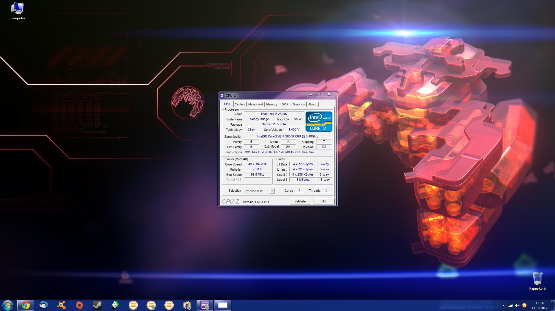Image resolution: width=555 pixels, height=311 pixels.
Task: Switch to the Mainboard tab
Action: click(256, 104)
